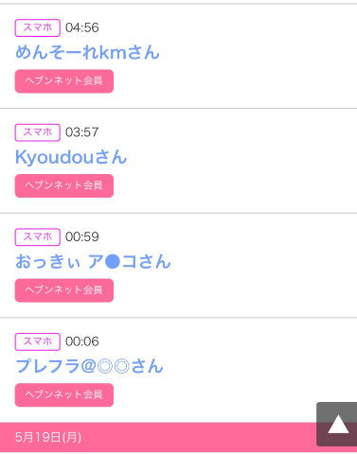Click the 5月19日(月) date text

(x=48, y=437)
